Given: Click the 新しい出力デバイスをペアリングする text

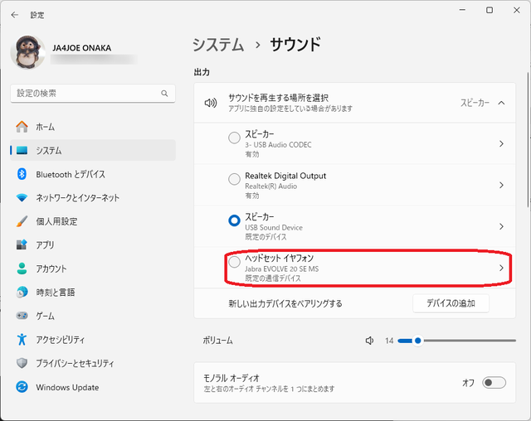Looking at the screenshot, I should pos(285,303).
